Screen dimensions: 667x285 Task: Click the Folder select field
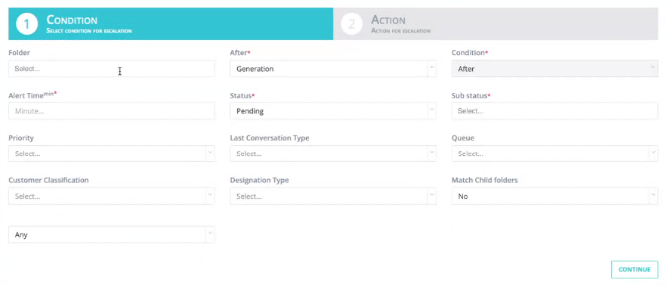(x=112, y=69)
